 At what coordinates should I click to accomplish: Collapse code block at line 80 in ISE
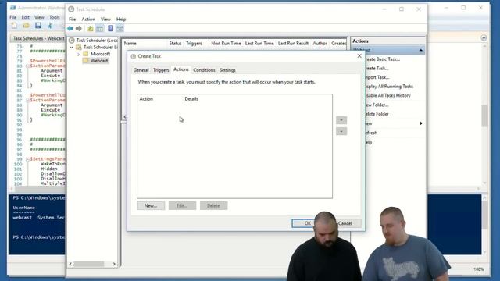click(x=27, y=66)
